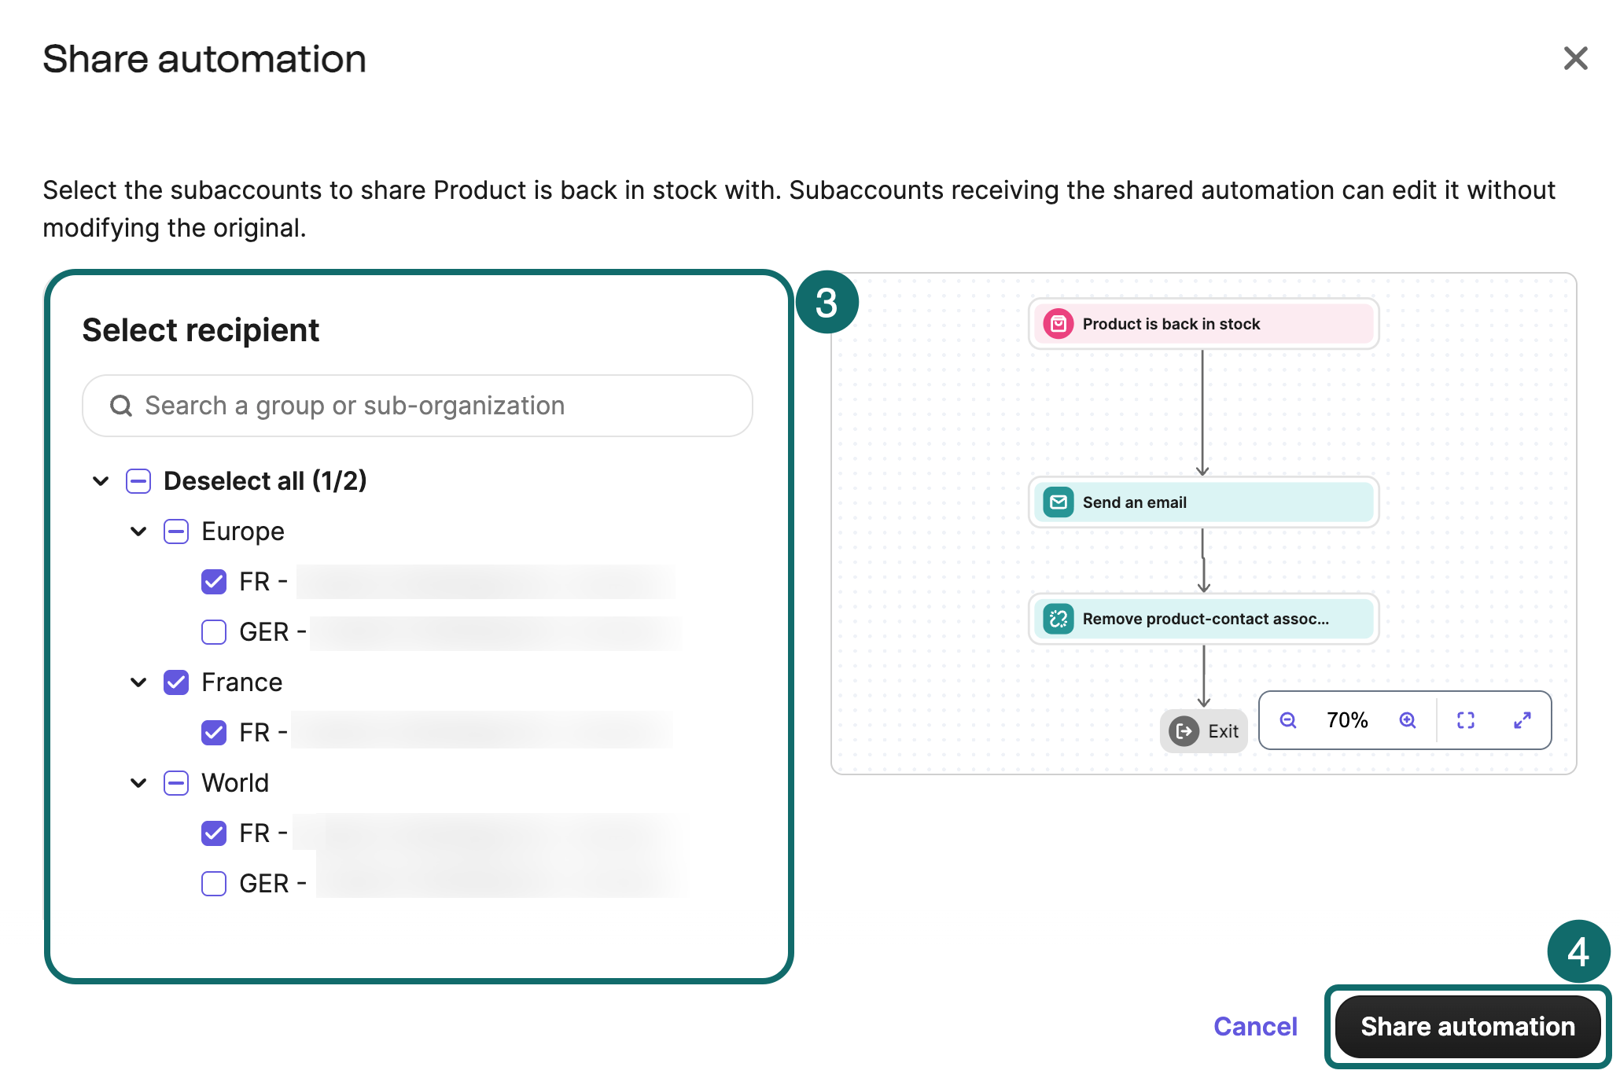
Task: Select the Send an email node
Action: (x=1203, y=502)
